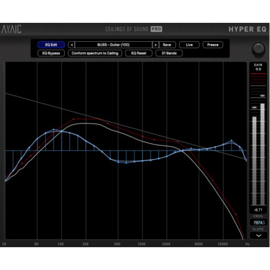Click the HYPER EQ title
The width and height of the screenshot is (270, 270).
247,29
